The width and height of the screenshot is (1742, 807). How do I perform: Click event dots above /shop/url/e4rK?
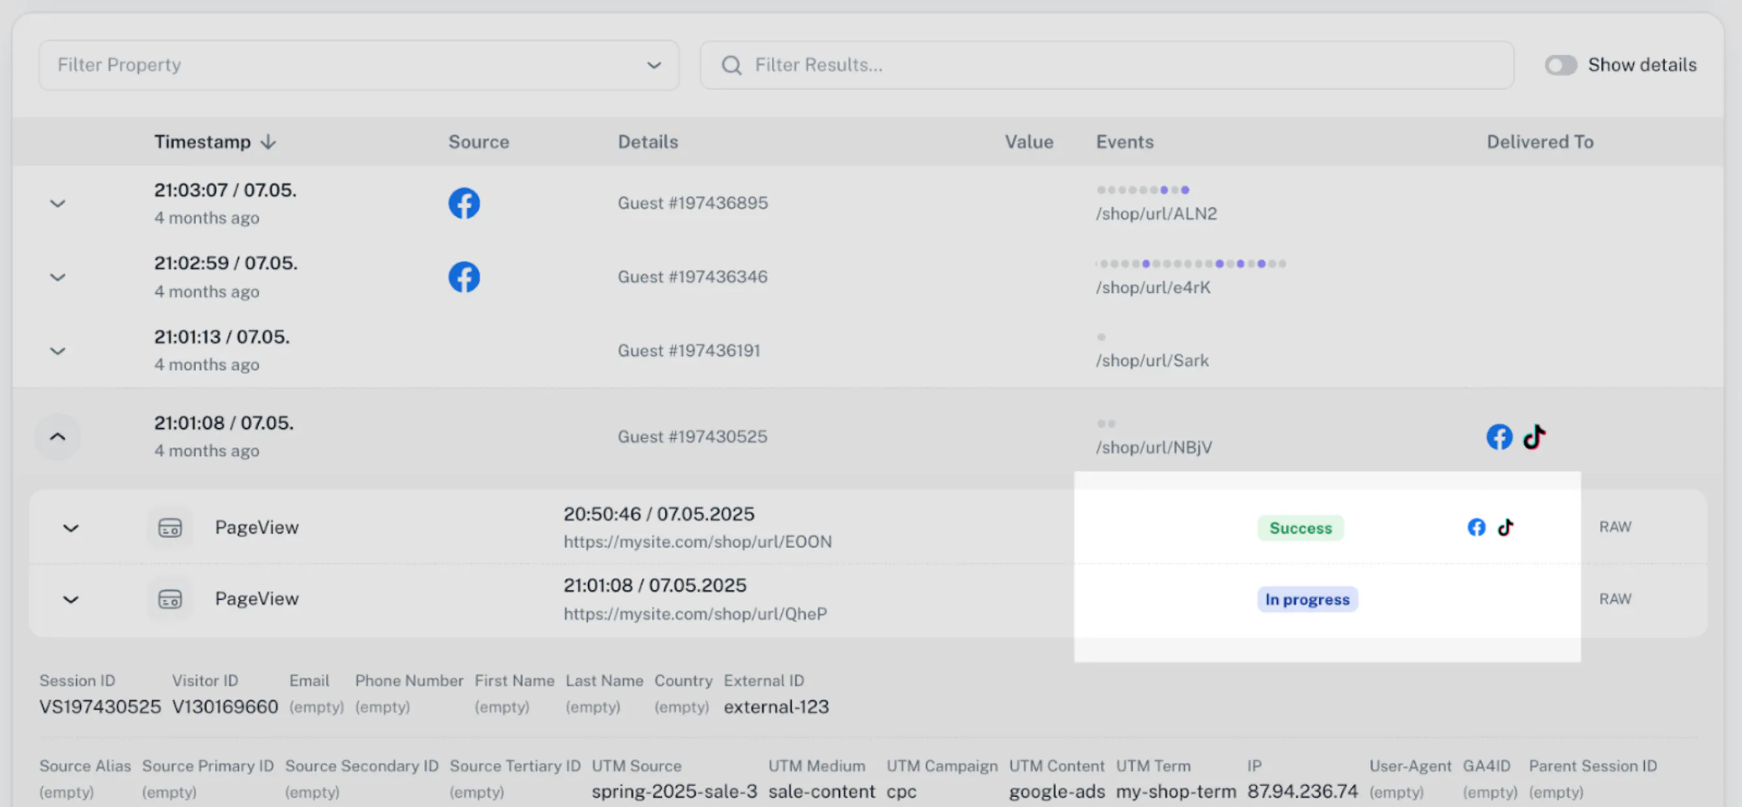point(1190,264)
